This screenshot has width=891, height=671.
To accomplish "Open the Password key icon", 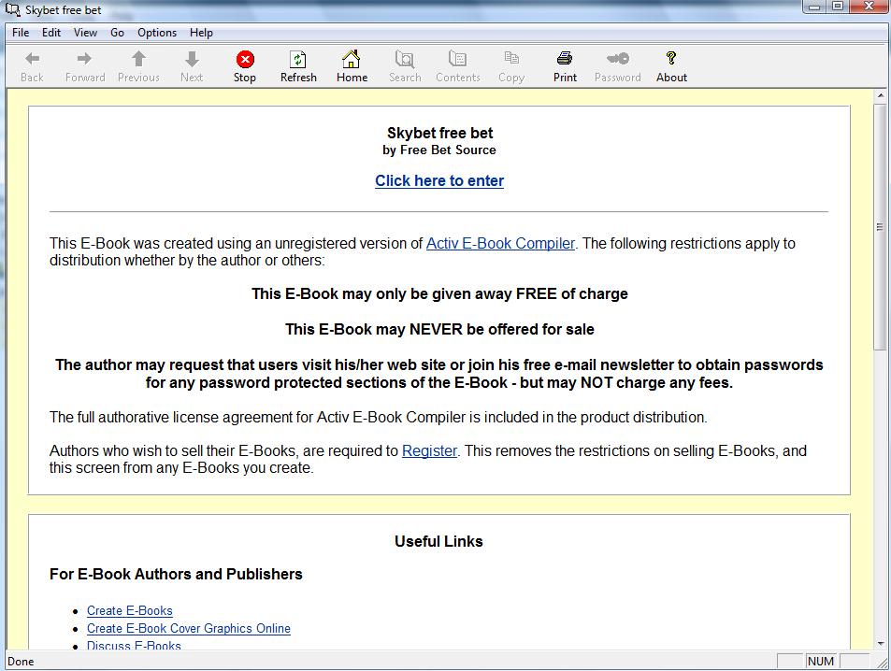I will (617, 58).
